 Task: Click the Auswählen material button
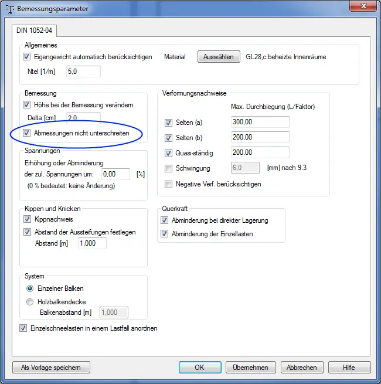[x=219, y=57]
